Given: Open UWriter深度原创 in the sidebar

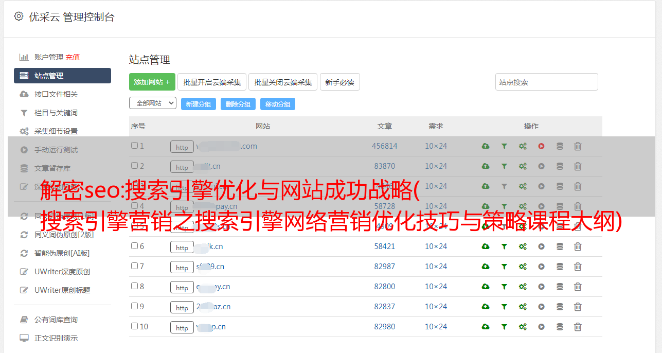Looking at the screenshot, I should point(62,272).
